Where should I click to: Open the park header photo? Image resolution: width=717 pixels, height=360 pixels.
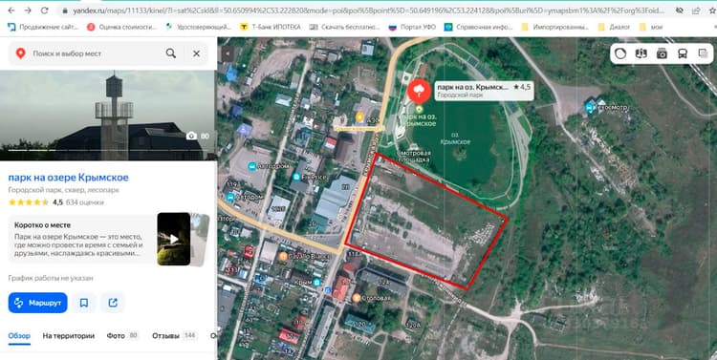coord(108,115)
